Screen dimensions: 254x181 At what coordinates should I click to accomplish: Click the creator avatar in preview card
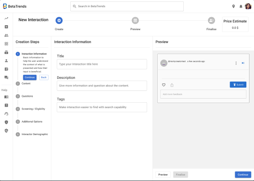pyautogui.click(x=164, y=63)
